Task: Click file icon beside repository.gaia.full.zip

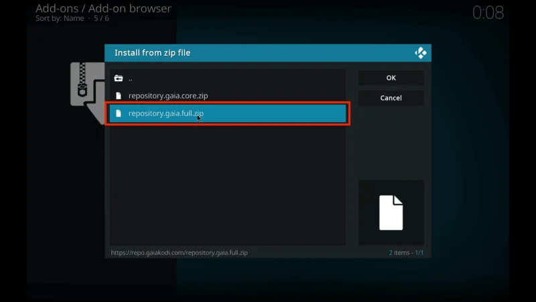Action: (x=119, y=113)
